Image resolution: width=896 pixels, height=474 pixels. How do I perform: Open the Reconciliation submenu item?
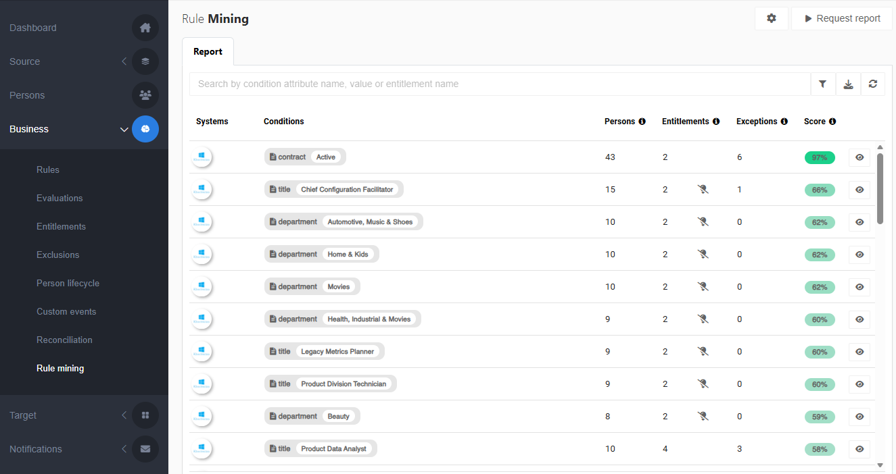pyautogui.click(x=64, y=340)
